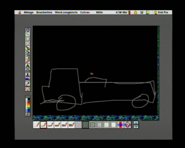The height and width of the screenshot is (148, 185).
Task: Choose the first pencil thickness option
Action: tap(36, 125)
